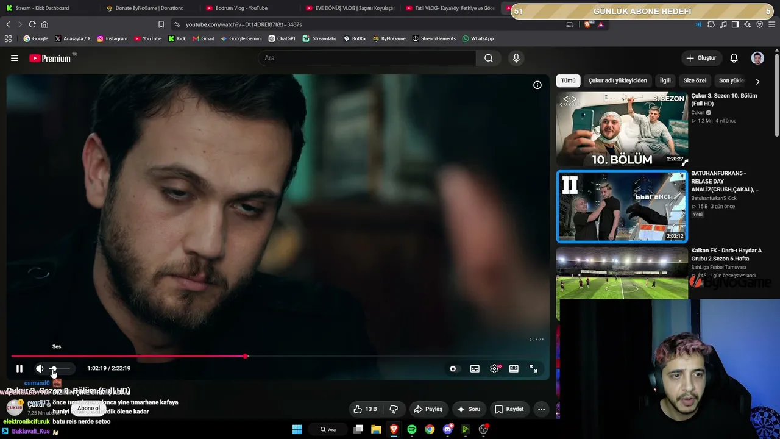Open the Windows Start menu
Viewport: 780px width, 439px height.
297,429
